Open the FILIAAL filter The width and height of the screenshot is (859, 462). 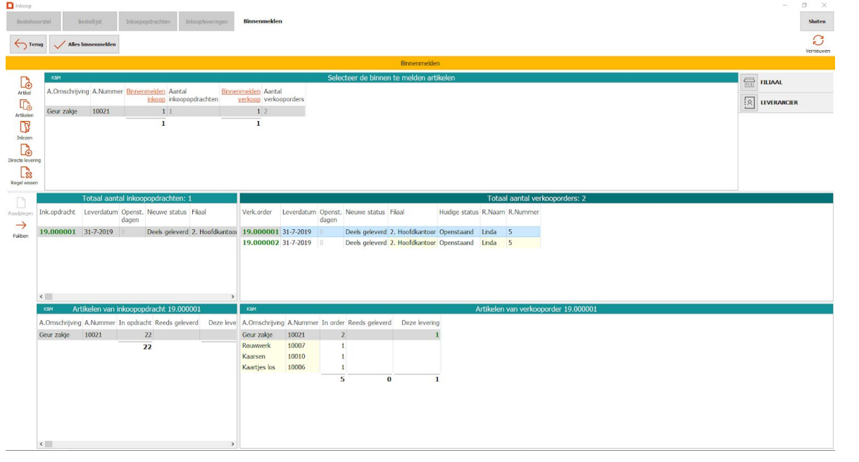click(x=786, y=82)
